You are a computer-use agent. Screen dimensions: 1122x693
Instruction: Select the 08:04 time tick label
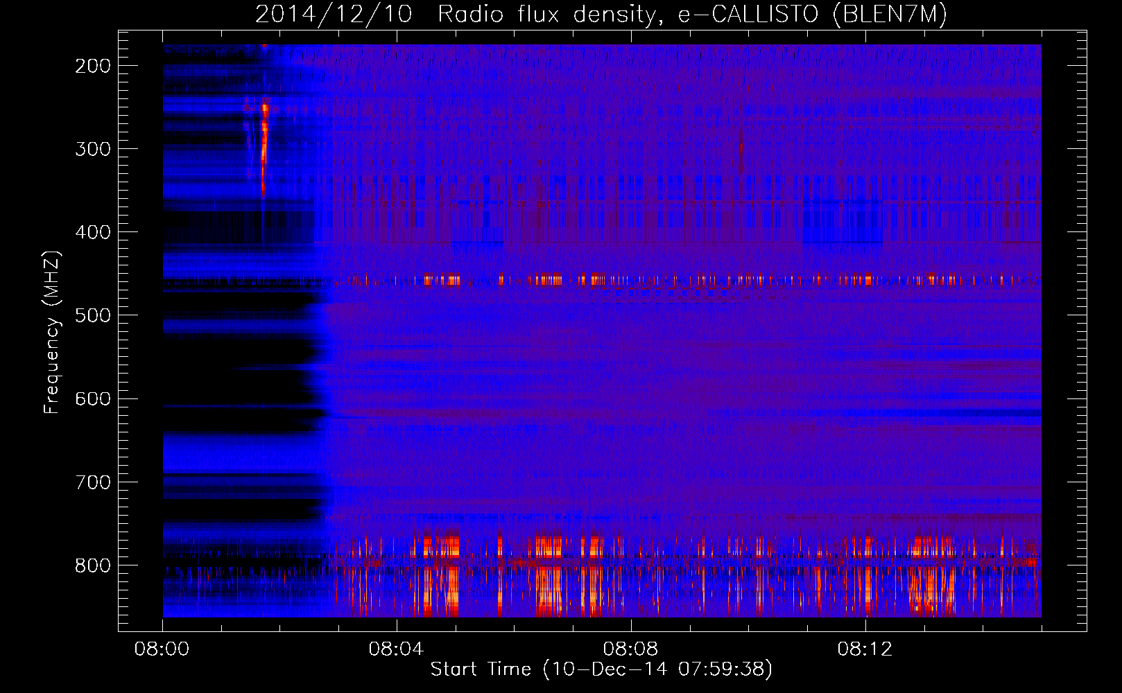tap(397, 649)
